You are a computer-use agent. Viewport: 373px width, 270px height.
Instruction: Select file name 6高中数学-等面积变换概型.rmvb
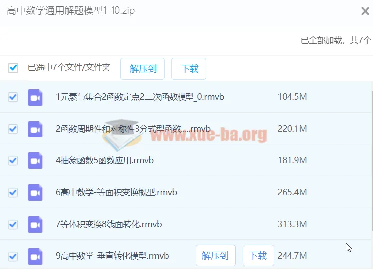116,192
